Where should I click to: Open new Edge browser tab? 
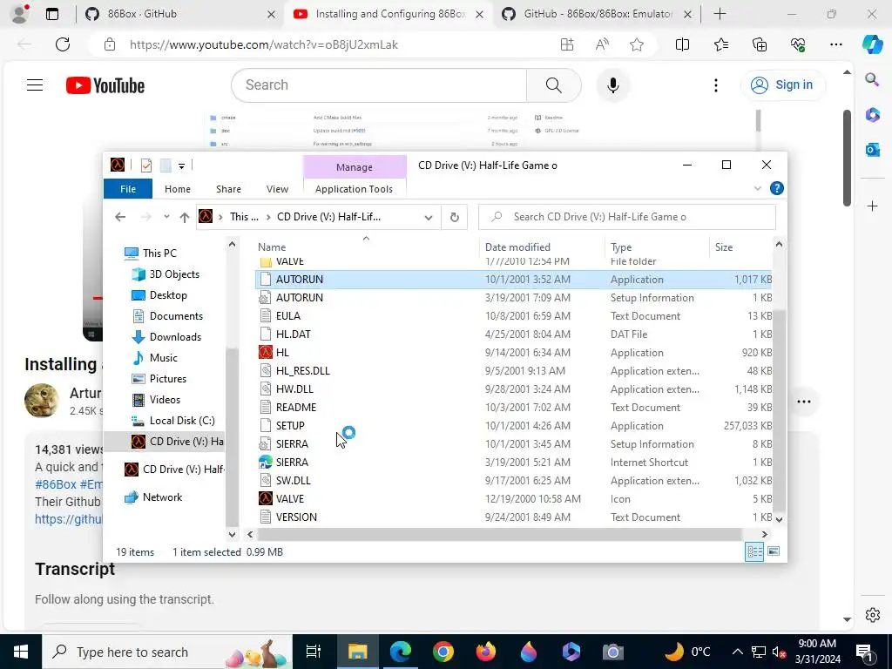pyautogui.click(x=720, y=14)
